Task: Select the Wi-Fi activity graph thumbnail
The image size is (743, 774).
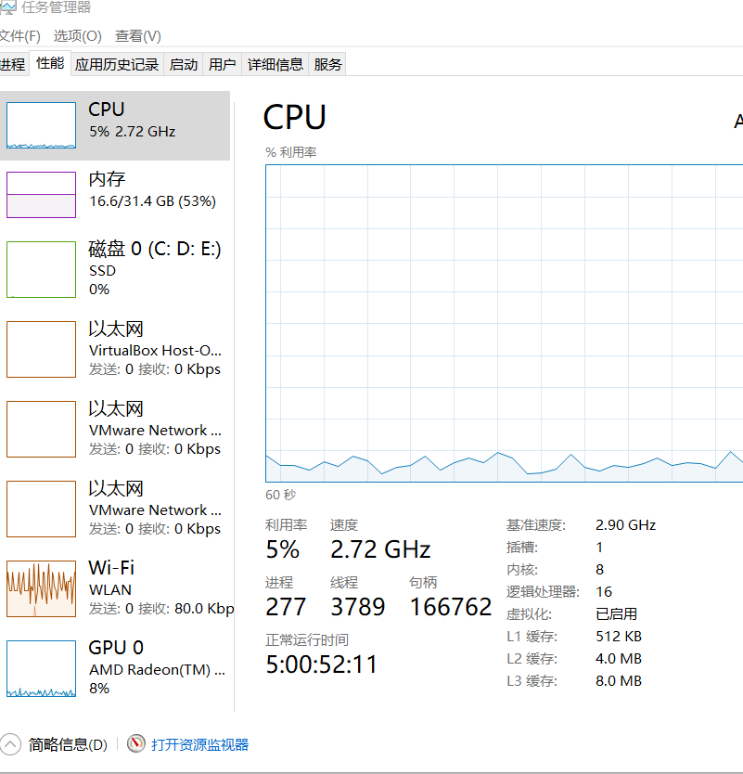Action: tap(41, 589)
